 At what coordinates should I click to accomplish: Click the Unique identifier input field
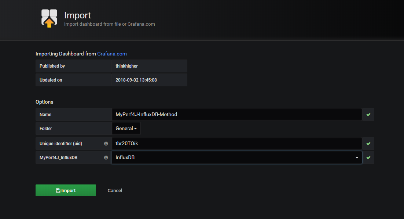coord(236,144)
